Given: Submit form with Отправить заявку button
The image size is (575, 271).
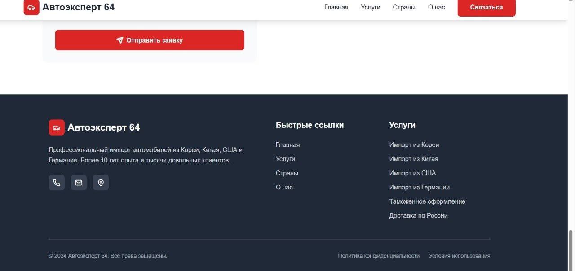Looking at the screenshot, I should click(150, 40).
